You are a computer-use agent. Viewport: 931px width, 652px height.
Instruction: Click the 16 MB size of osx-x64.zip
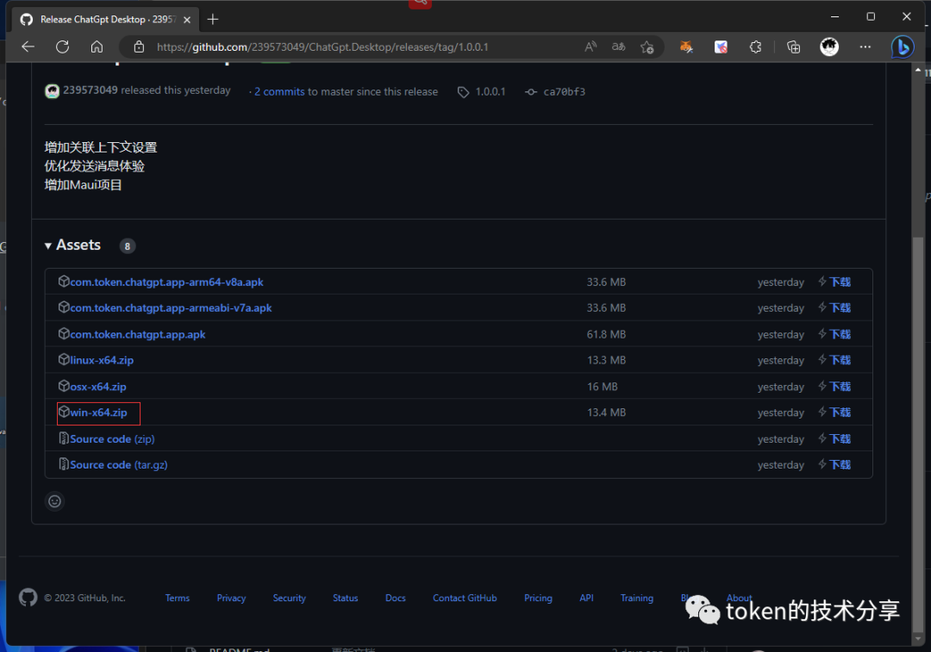pyautogui.click(x=603, y=387)
